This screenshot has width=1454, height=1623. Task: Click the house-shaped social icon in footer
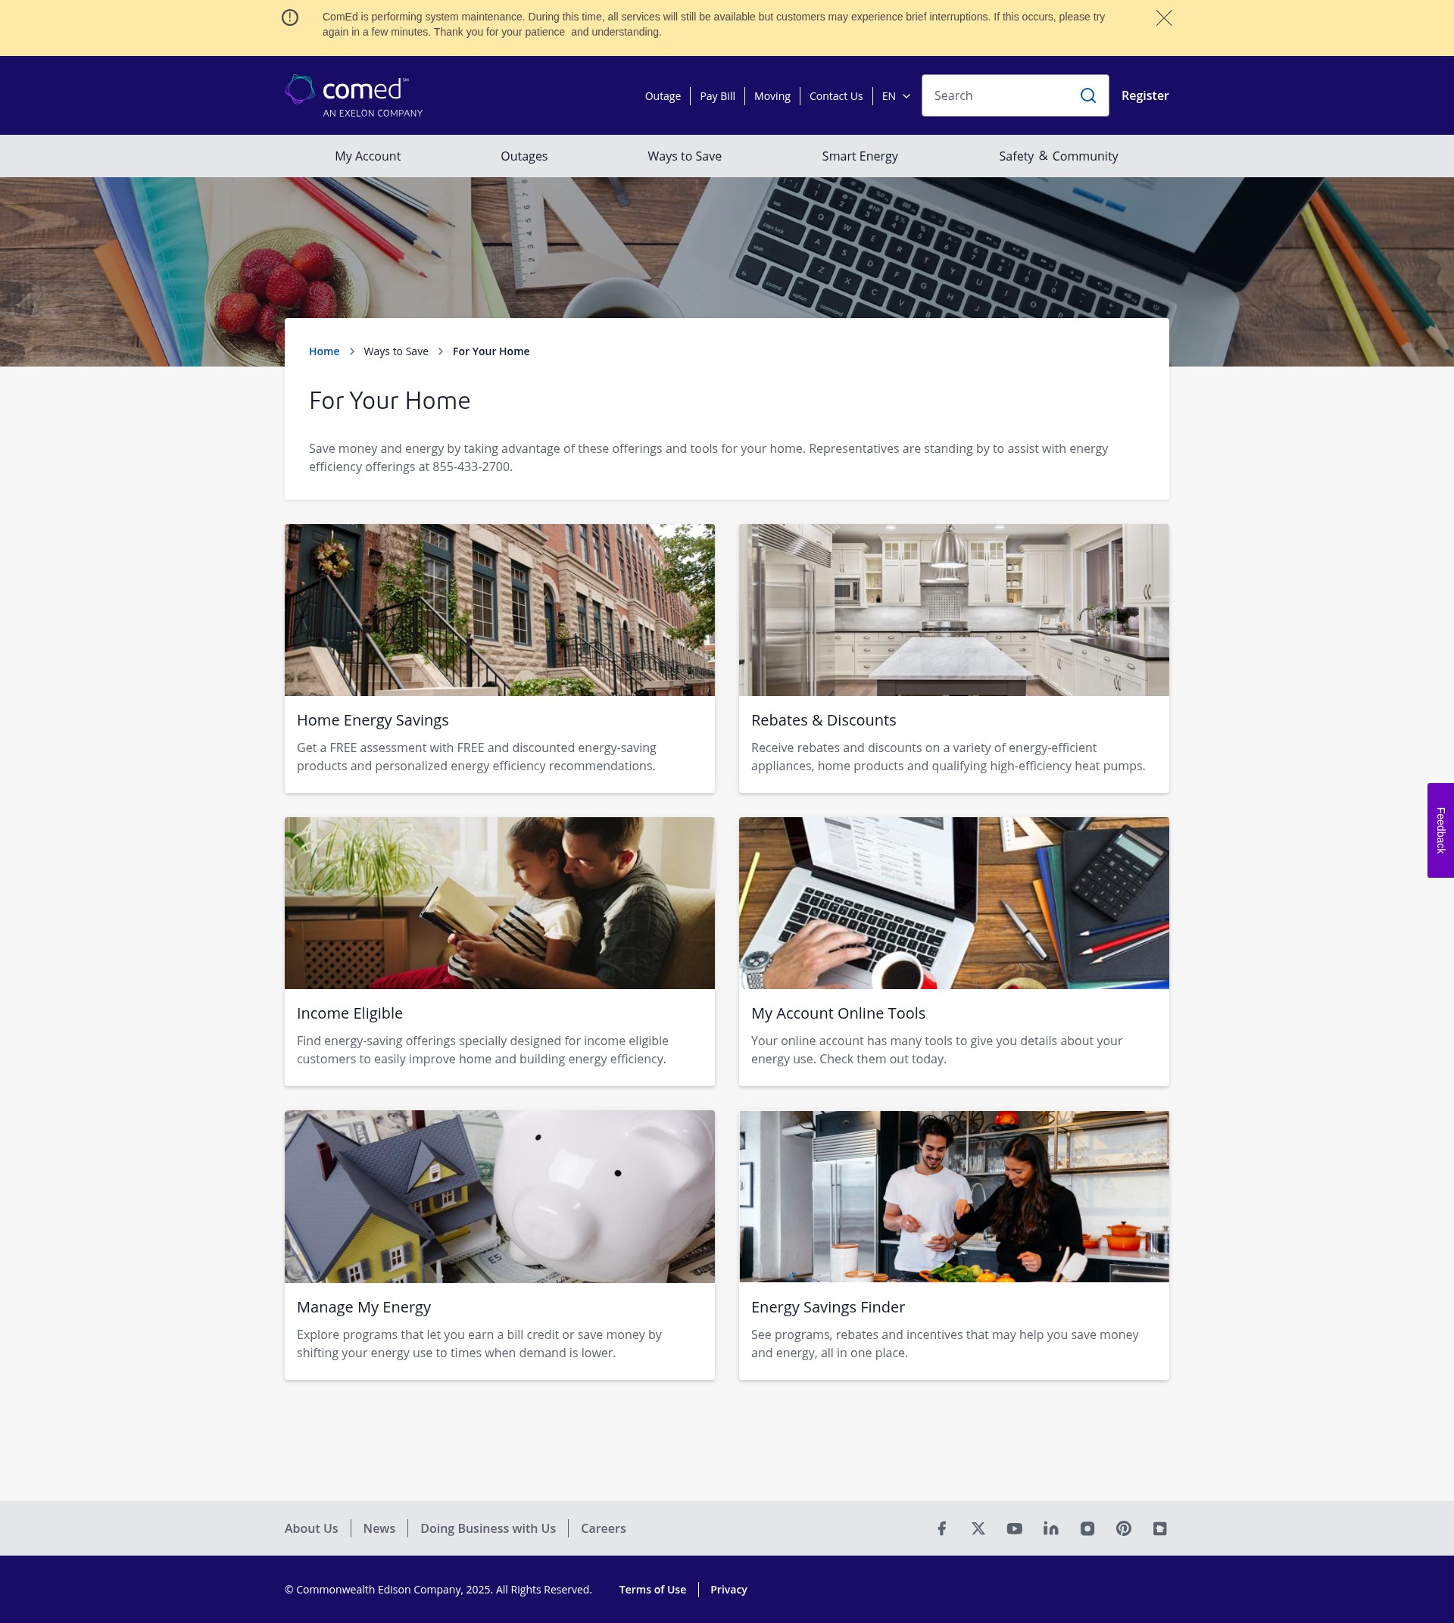coord(1160,1528)
